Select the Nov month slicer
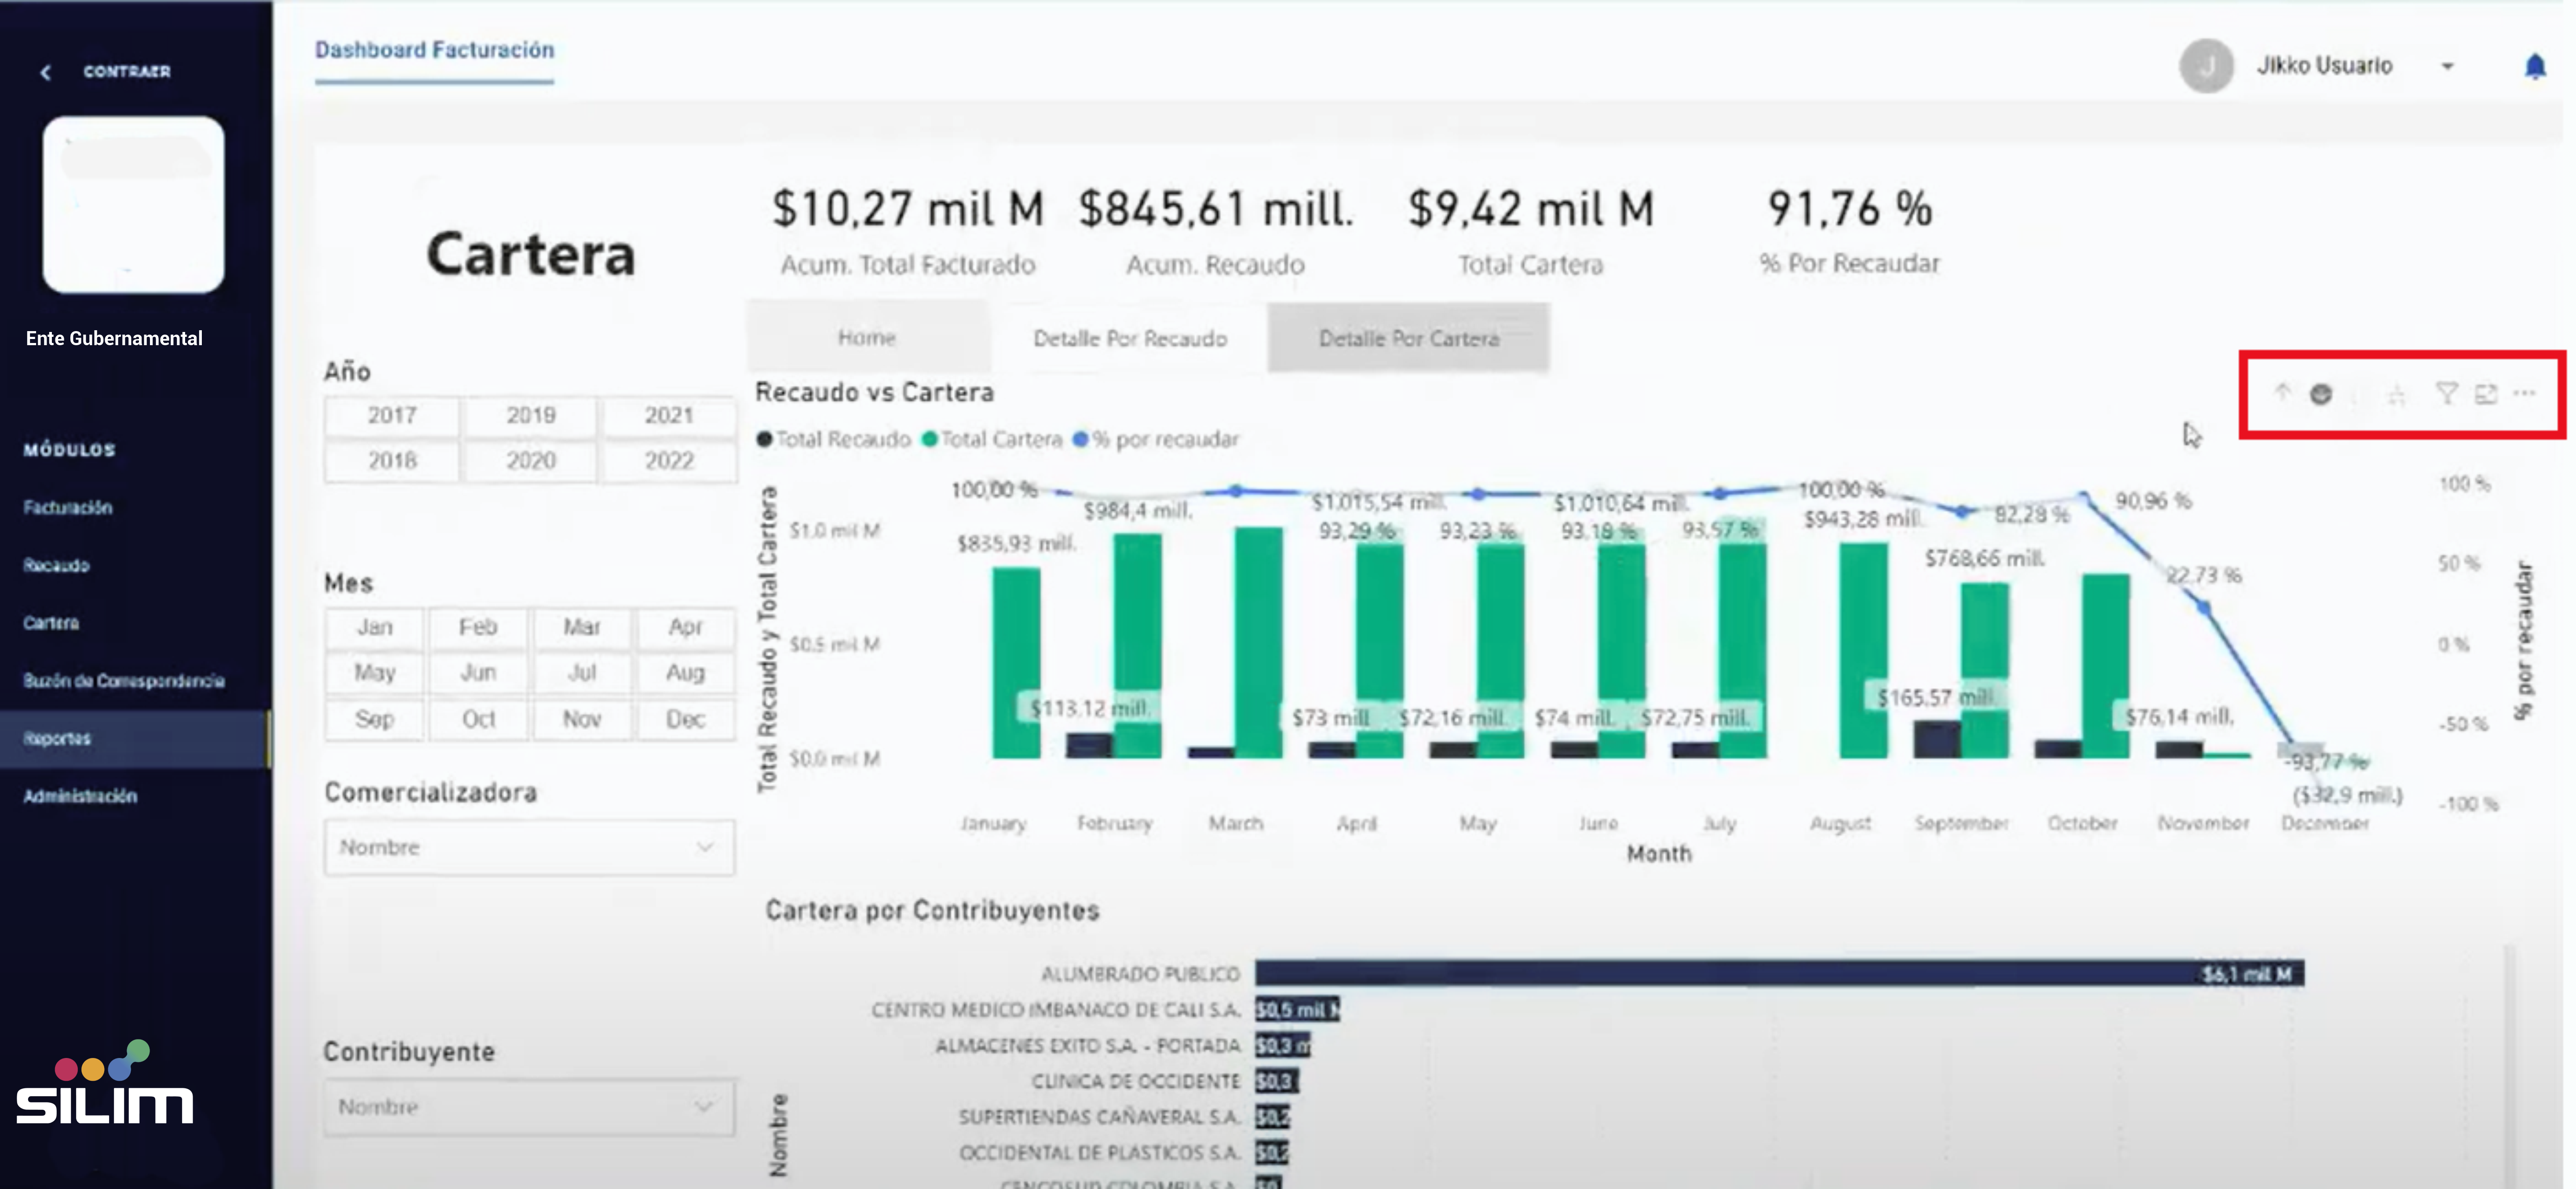Image resolution: width=2576 pixels, height=1189 pixels. (582, 719)
